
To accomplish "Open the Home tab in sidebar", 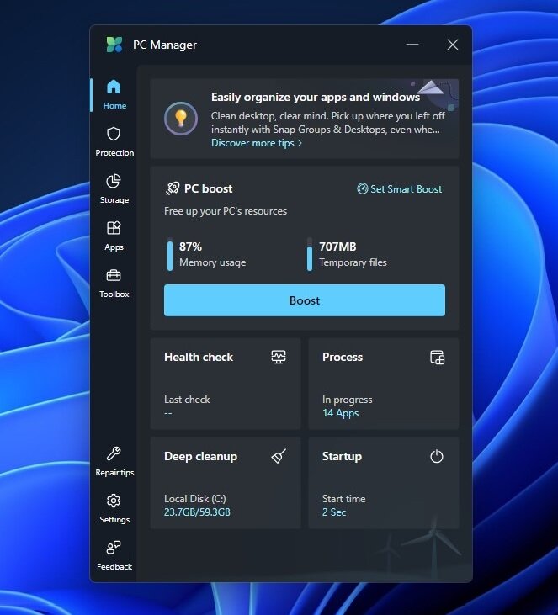I will pyautogui.click(x=114, y=94).
